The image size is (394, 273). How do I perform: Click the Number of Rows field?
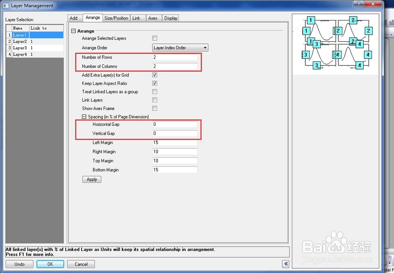[x=175, y=57]
